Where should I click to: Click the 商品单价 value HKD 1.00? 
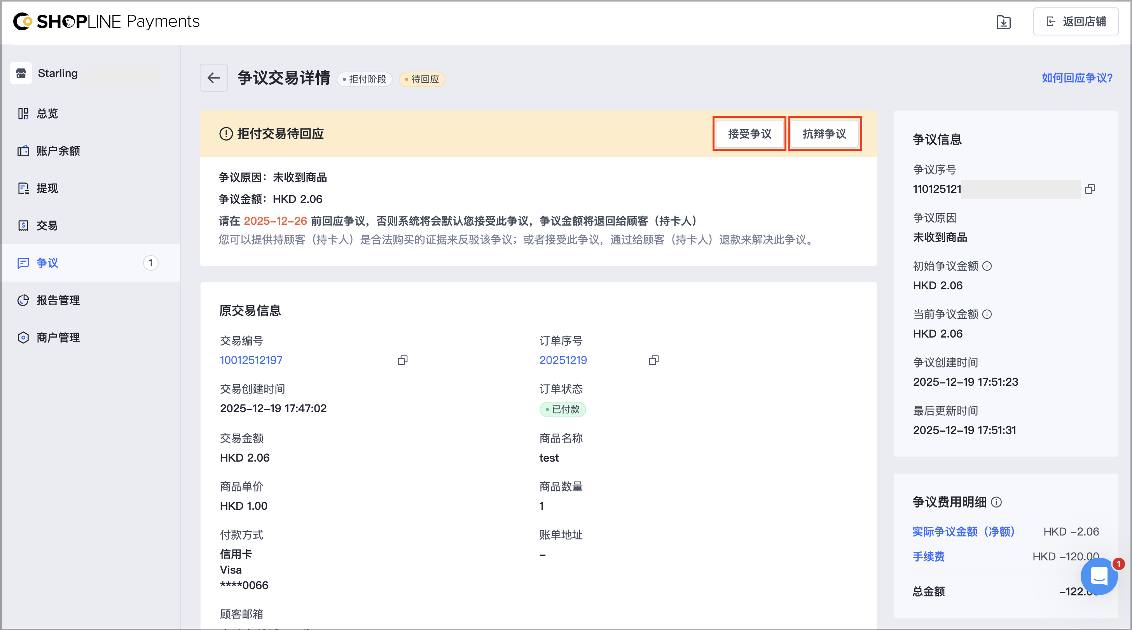tap(243, 506)
